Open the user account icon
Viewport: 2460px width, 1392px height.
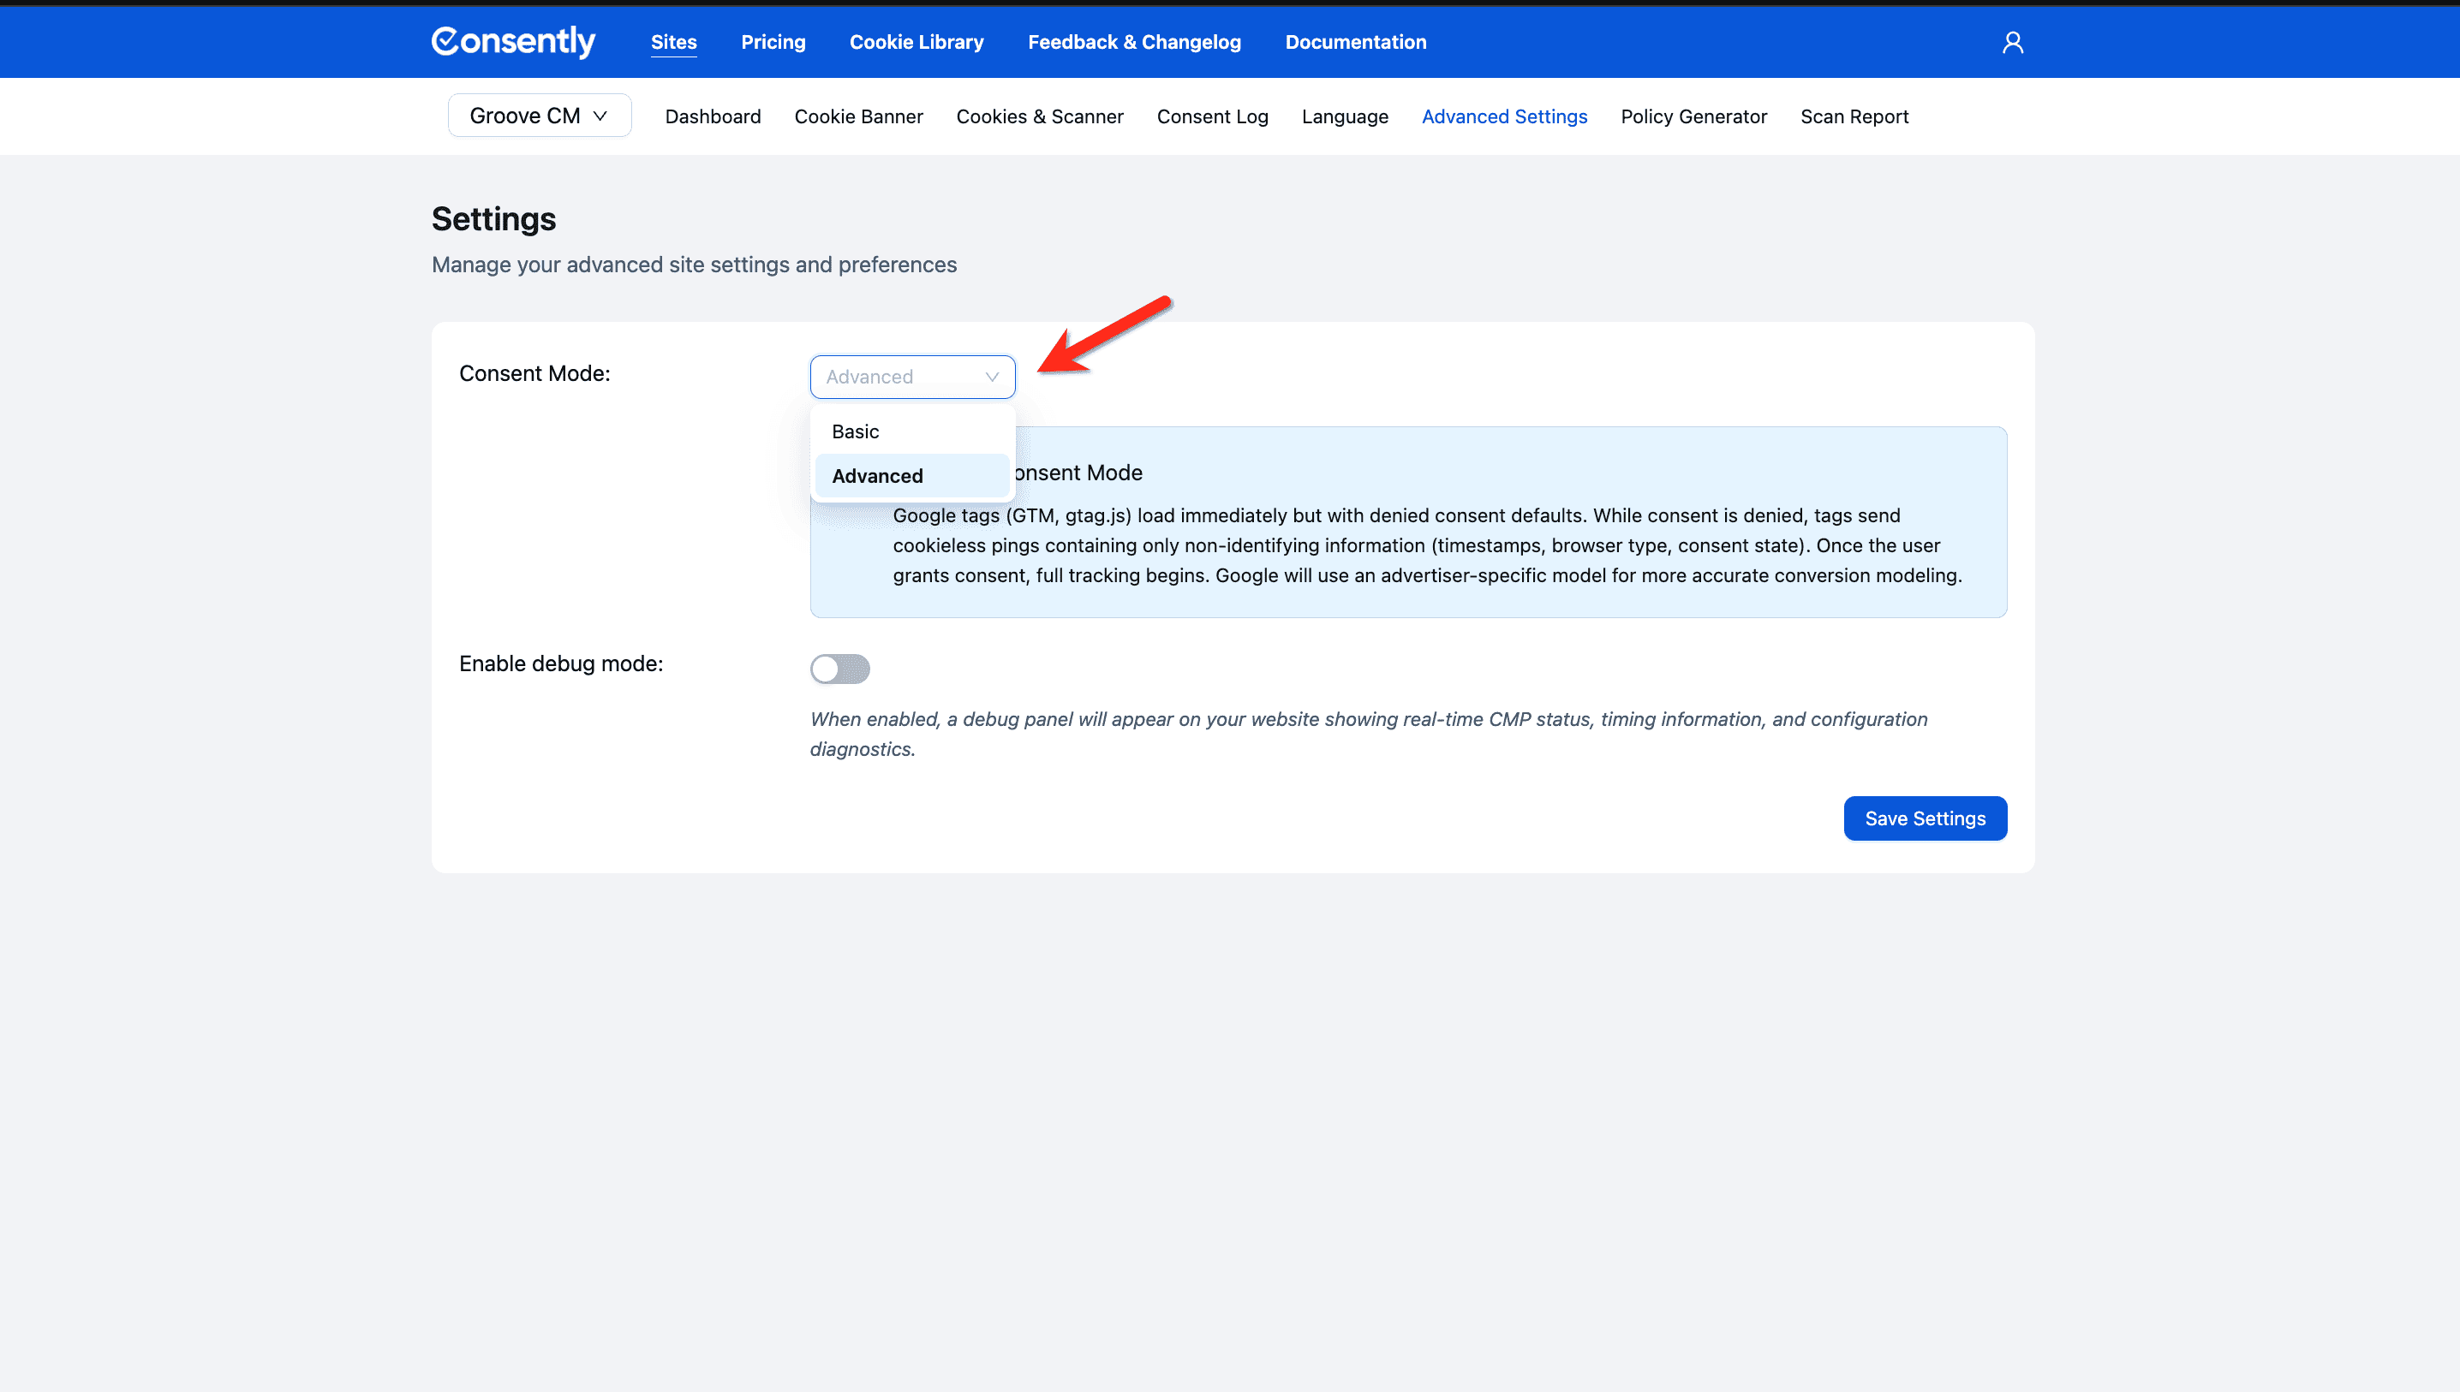pos(2012,42)
